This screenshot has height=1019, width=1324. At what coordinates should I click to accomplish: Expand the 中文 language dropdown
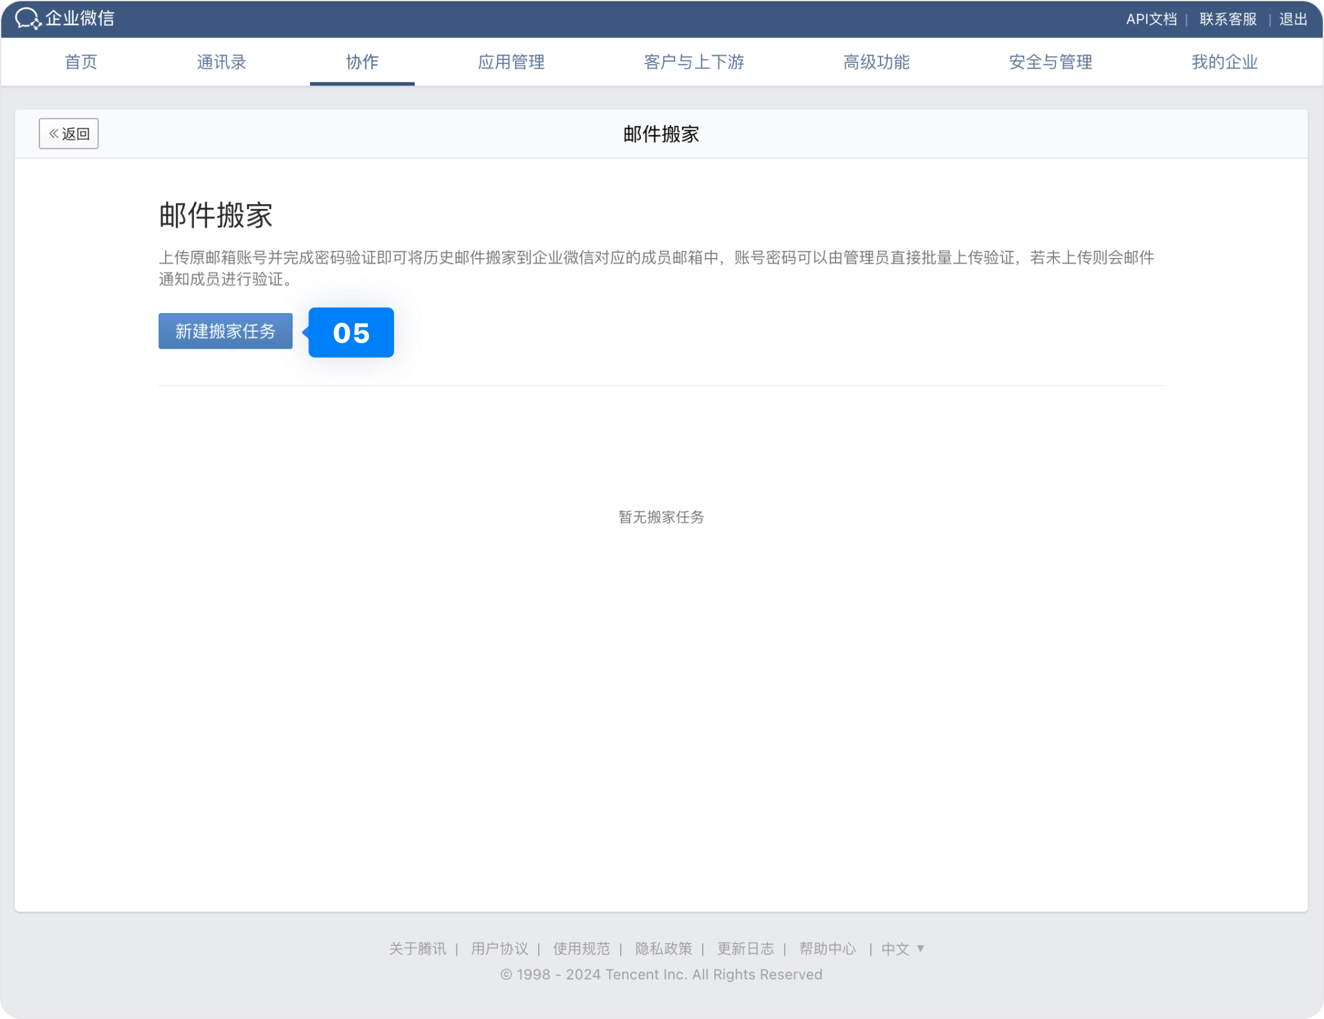[902, 948]
